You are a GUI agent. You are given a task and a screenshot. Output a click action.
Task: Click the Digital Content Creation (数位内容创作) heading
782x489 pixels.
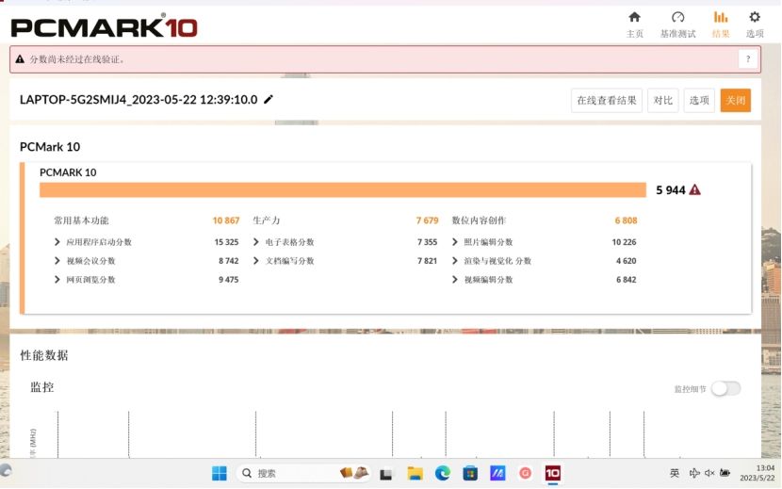pos(479,220)
